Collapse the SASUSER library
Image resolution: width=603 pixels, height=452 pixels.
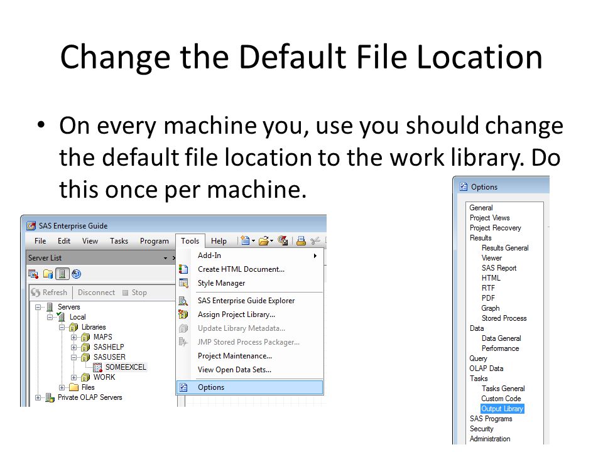tap(74, 357)
